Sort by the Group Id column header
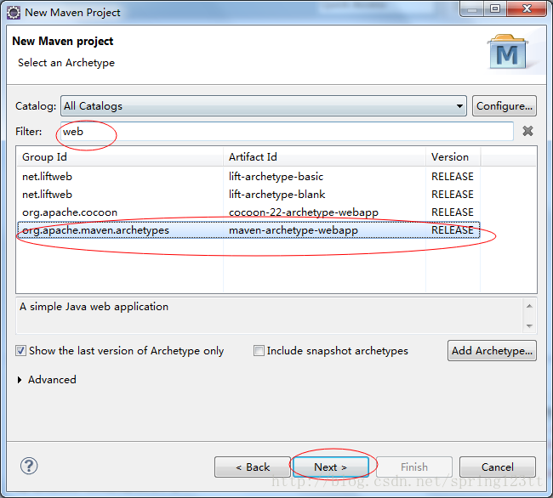Screen dimensions: 553x498 click(x=120, y=156)
